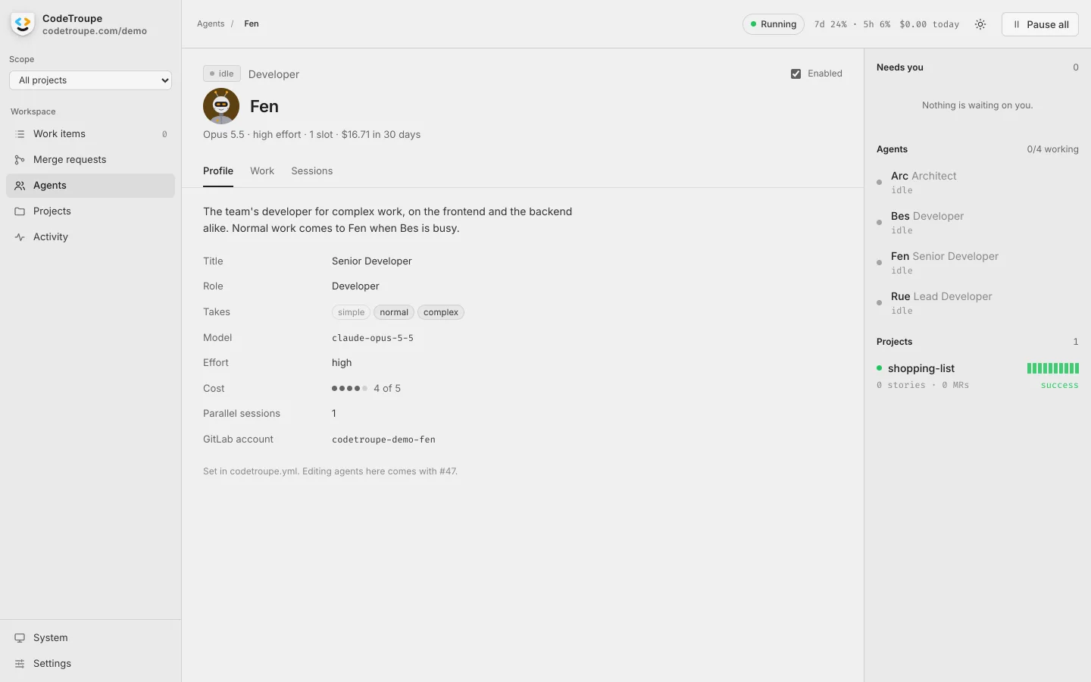This screenshot has width=1091, height=682.
Task: Open the Rue Lead Developer agent entry
Action: coord(977,303)
